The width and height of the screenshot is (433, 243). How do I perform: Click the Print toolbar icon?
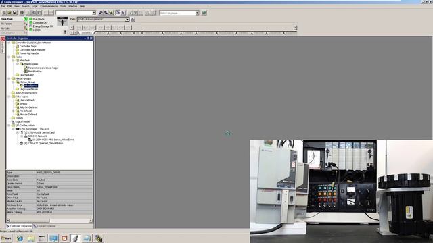click(x=22, y=13)
